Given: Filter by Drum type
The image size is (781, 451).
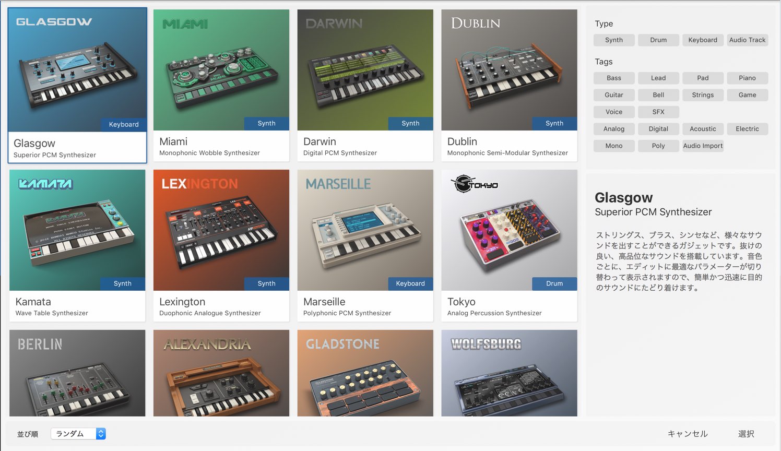Looking at the screenshot, I should click(658, 40).
